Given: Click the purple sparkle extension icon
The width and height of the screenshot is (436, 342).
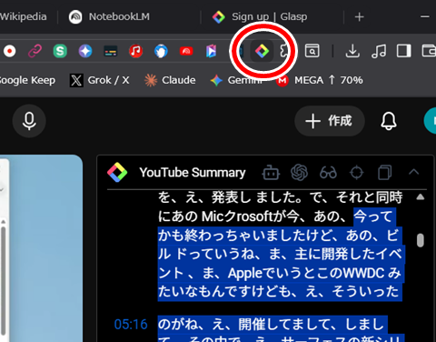Looking at the screenshot, I should point(85,51).
